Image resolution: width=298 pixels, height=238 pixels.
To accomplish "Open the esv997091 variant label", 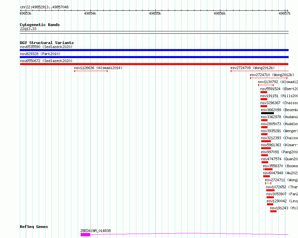I will 279,152.
